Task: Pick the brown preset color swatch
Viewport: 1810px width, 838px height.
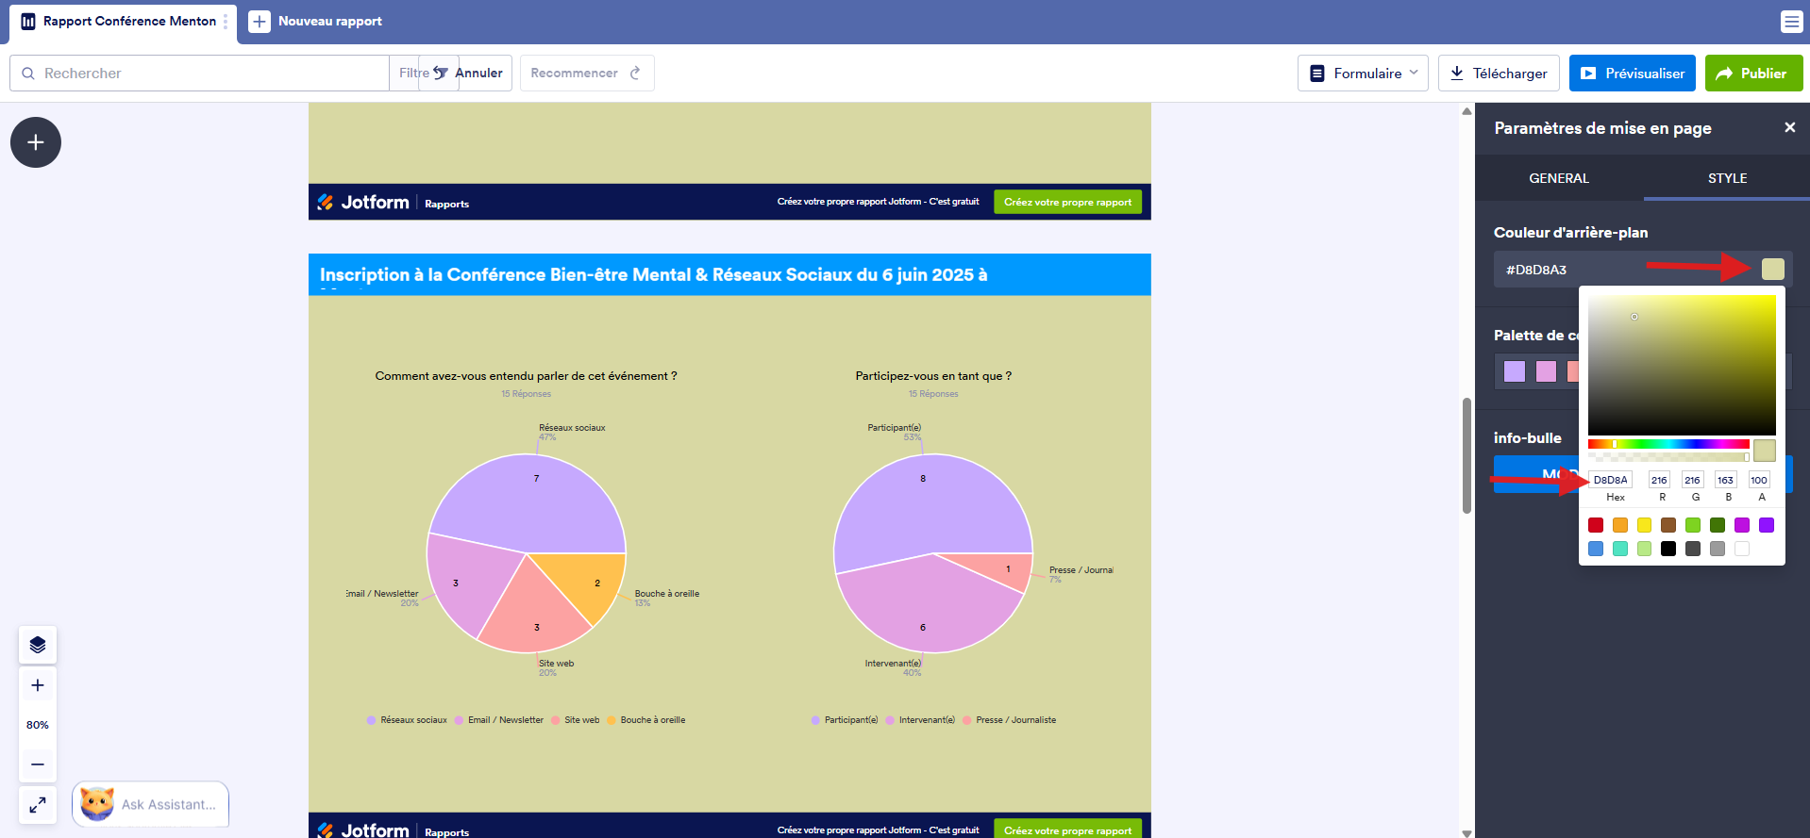Action: pos(1668,525)
